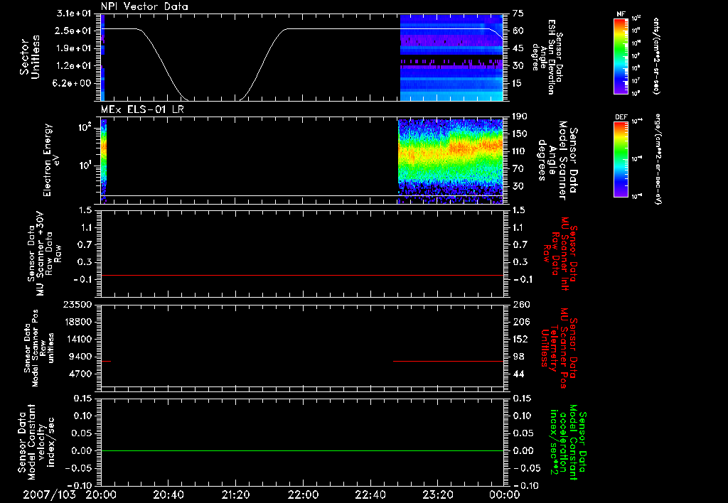Click the '23500' Scanner Pos tick label
The image size is (728, 503).
77,305
